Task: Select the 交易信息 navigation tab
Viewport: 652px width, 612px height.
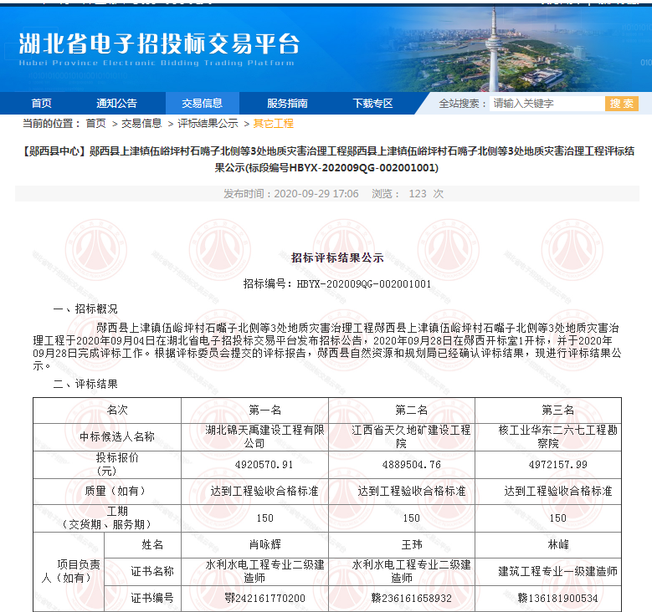Action: (x=203, y=104)
